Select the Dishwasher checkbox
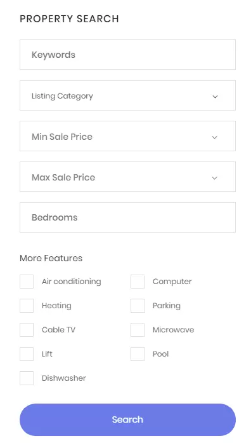This screenshot has width=251, height=443. tap(27, 378)
